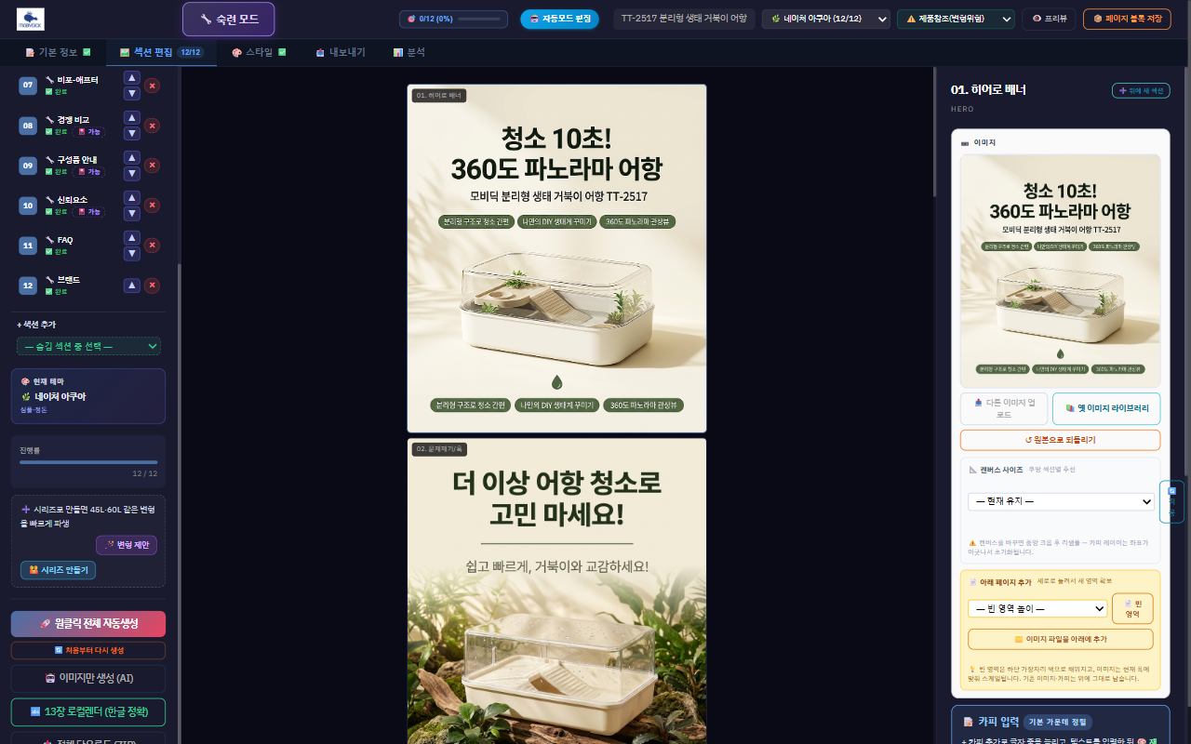
Task: Toggle 완료 checkbox for 신뢰요소
Action: tap(48, 211)
